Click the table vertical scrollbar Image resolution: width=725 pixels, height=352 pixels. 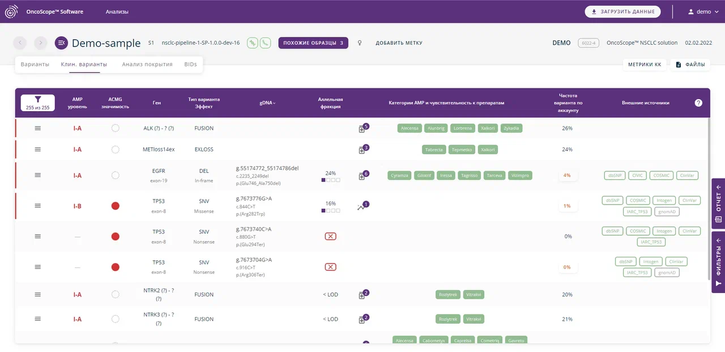point(708,198)
